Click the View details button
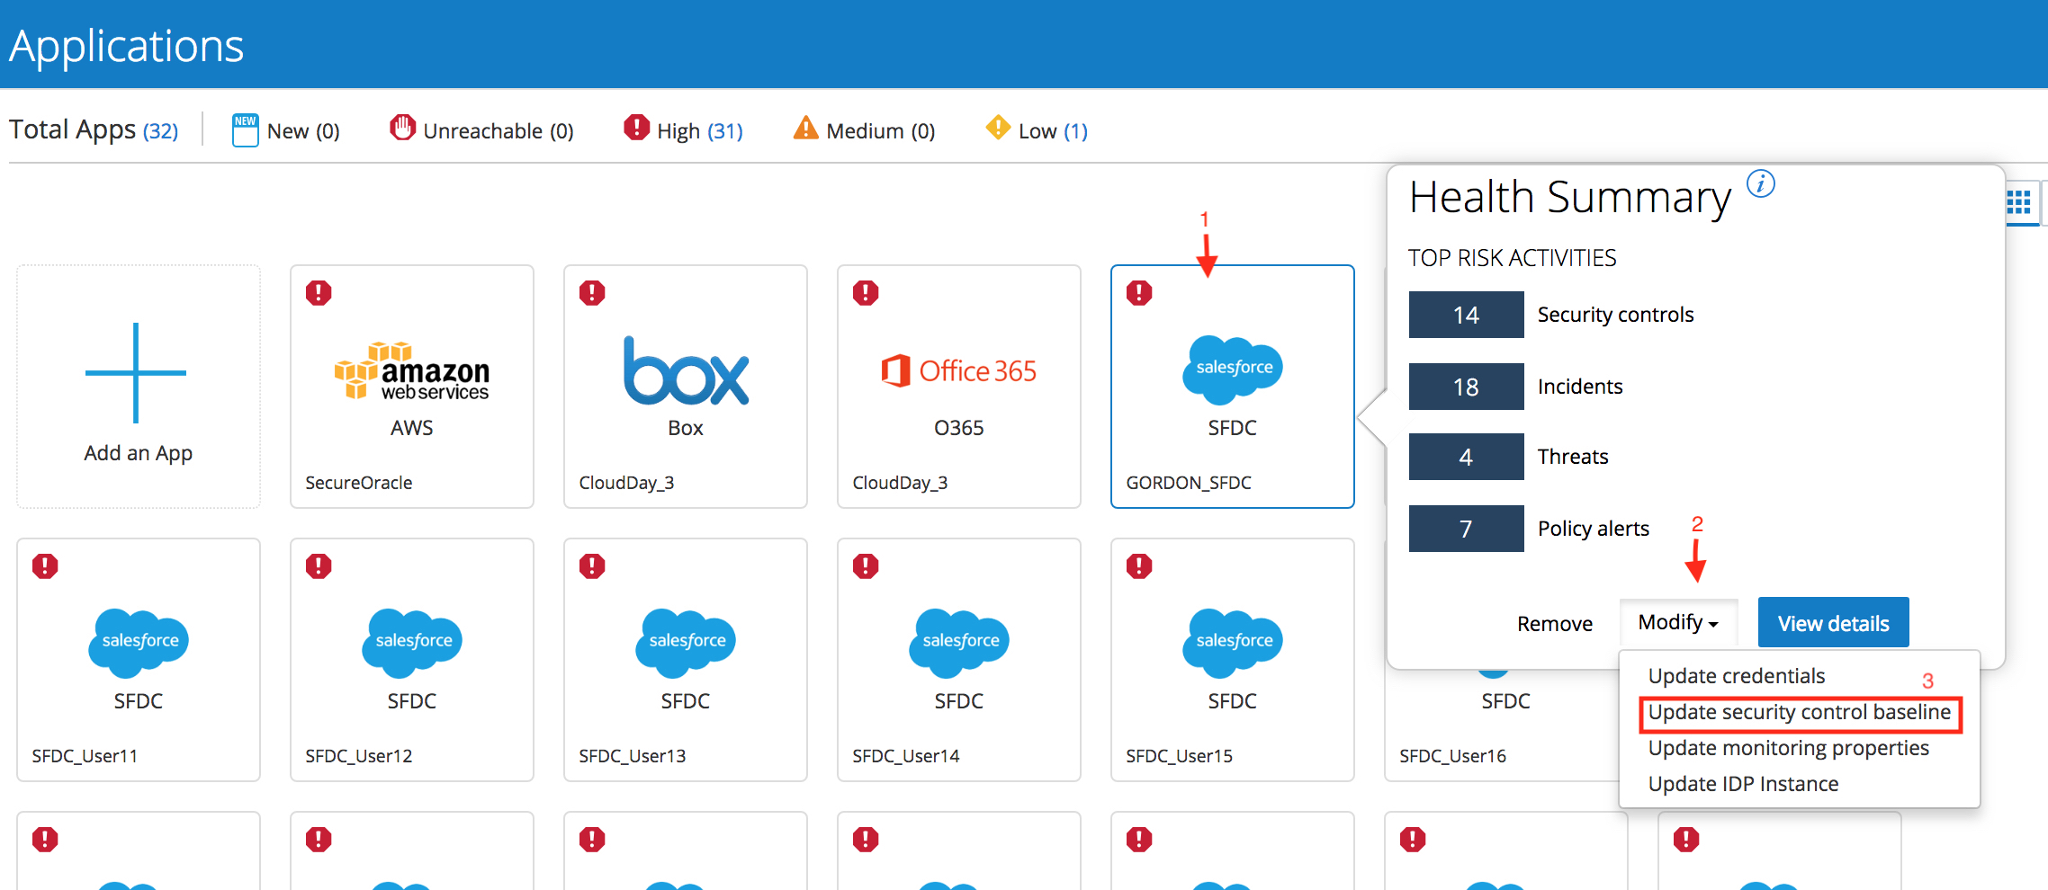 (1833, 622)
